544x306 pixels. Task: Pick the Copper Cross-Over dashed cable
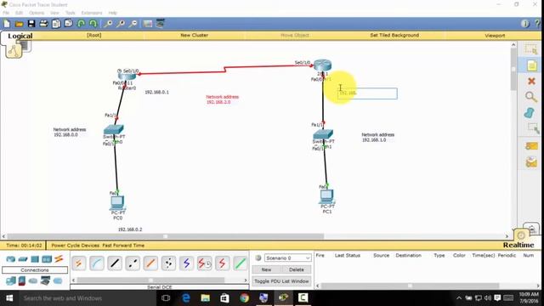[x=133, y=263]
